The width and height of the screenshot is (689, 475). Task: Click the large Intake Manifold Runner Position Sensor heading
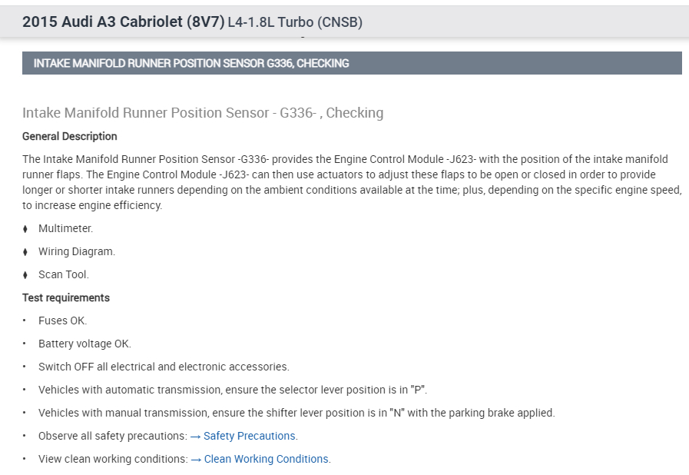(203, 113)
